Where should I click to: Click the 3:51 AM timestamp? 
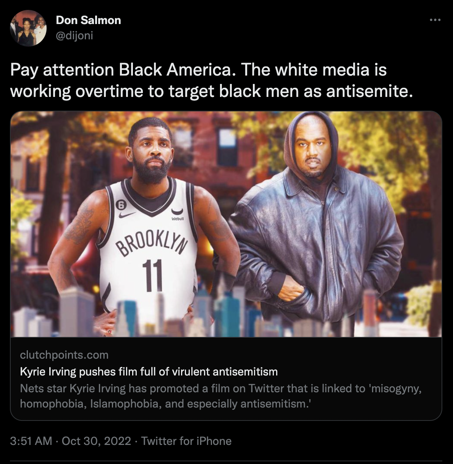coord(31,441)
